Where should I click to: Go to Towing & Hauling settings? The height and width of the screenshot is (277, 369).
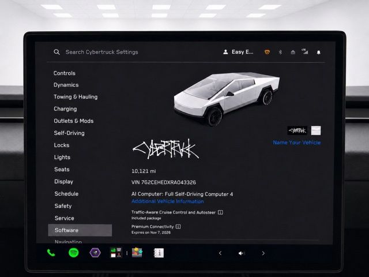76,97
